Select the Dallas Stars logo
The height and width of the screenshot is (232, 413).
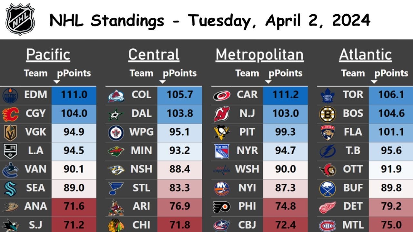click(116, 114)
